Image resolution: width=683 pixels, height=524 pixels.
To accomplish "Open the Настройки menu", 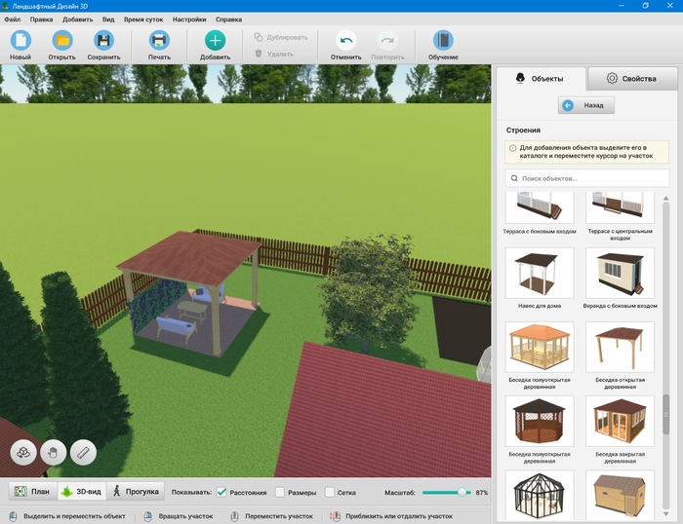I will (189, 19).
